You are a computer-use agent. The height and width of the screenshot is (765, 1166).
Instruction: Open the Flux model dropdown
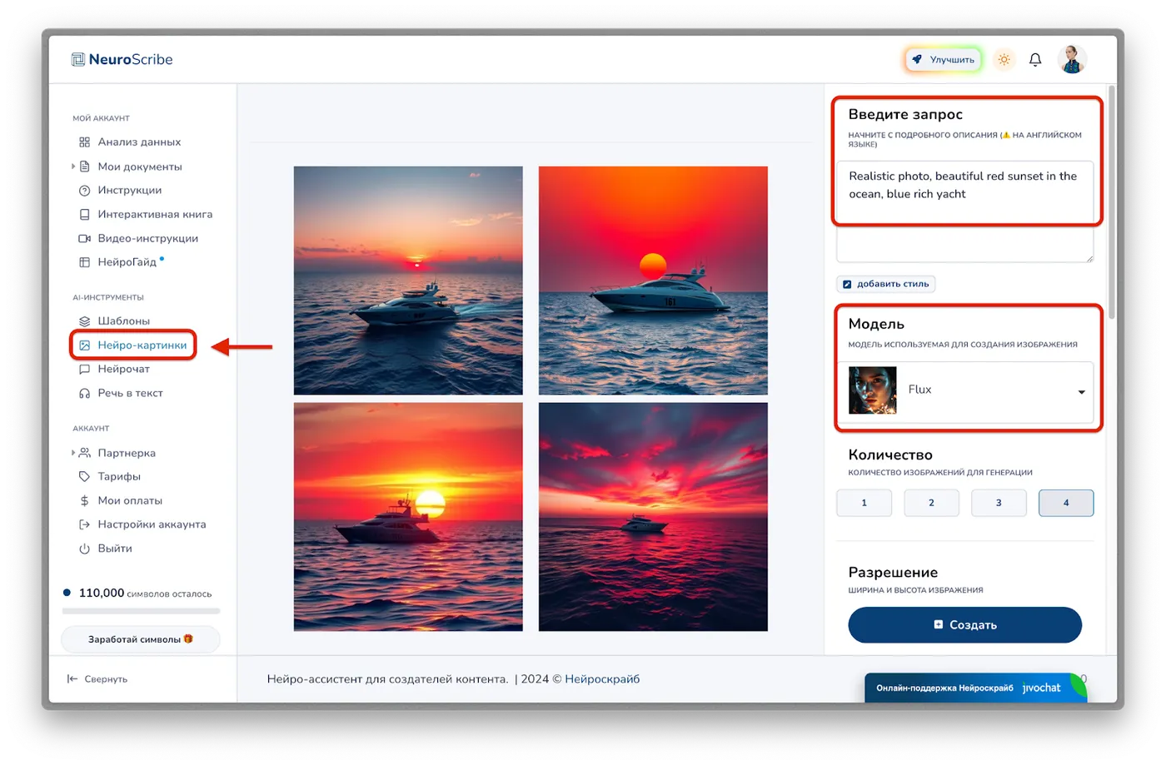click(x=965, y=390)
